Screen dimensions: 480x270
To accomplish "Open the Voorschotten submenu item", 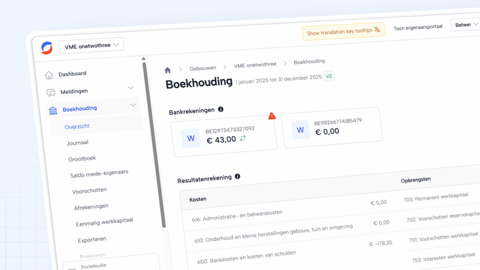I will tap(90, 191).
